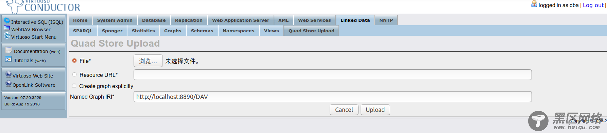The height and width of the screenshot is (133, 607).
Task: Enable Create graph explicitly checkbox
Action: point(74,86)
